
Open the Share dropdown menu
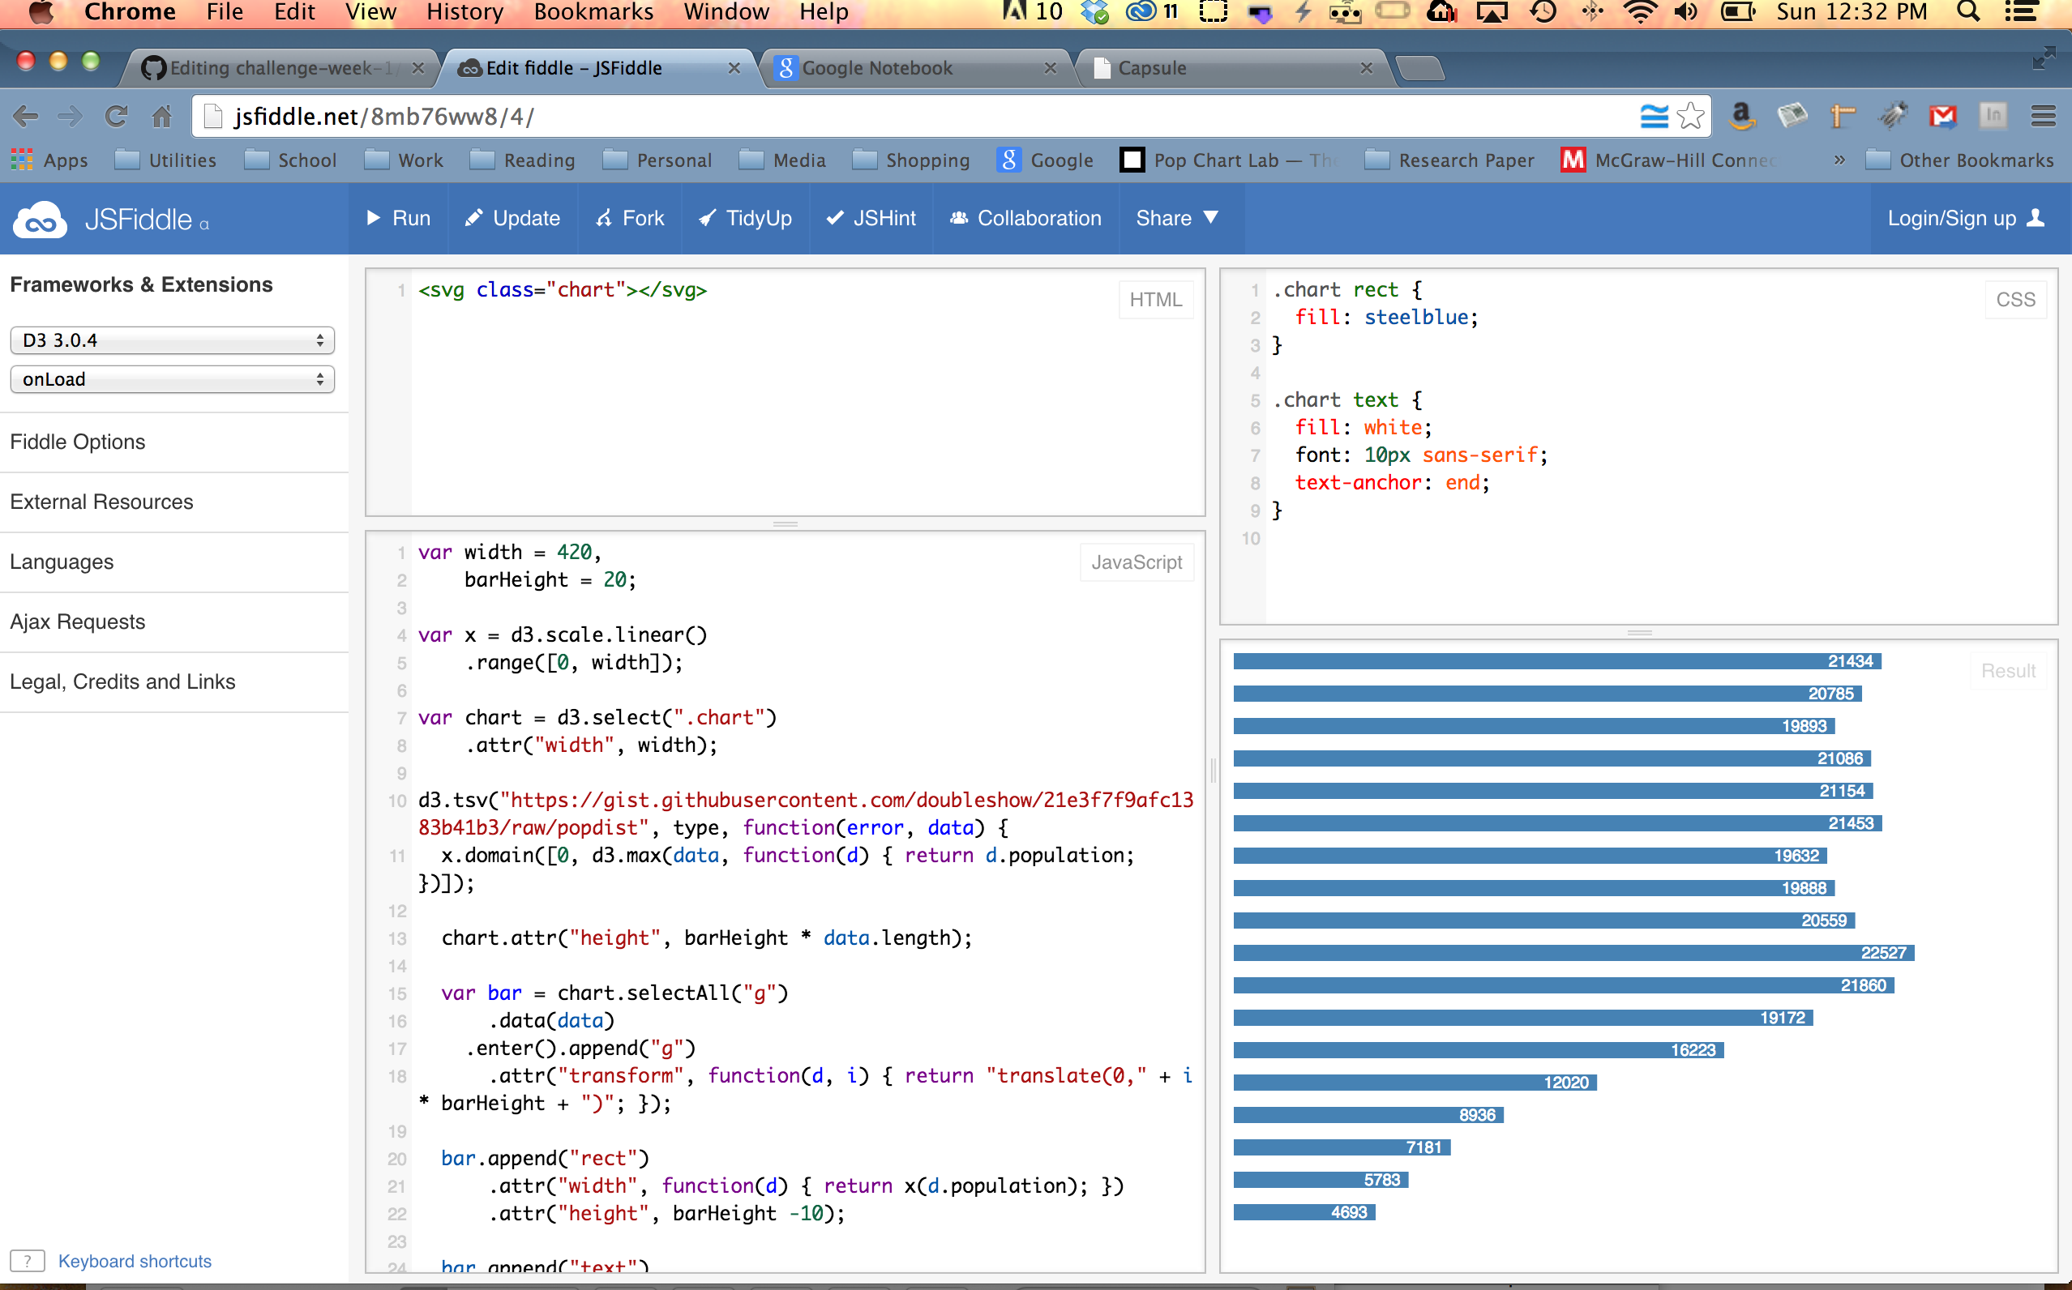pyautogui.click(x=1177, y=219)
